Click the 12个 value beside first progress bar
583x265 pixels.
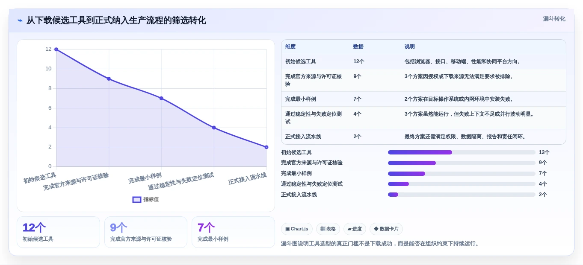click(544, 152)
